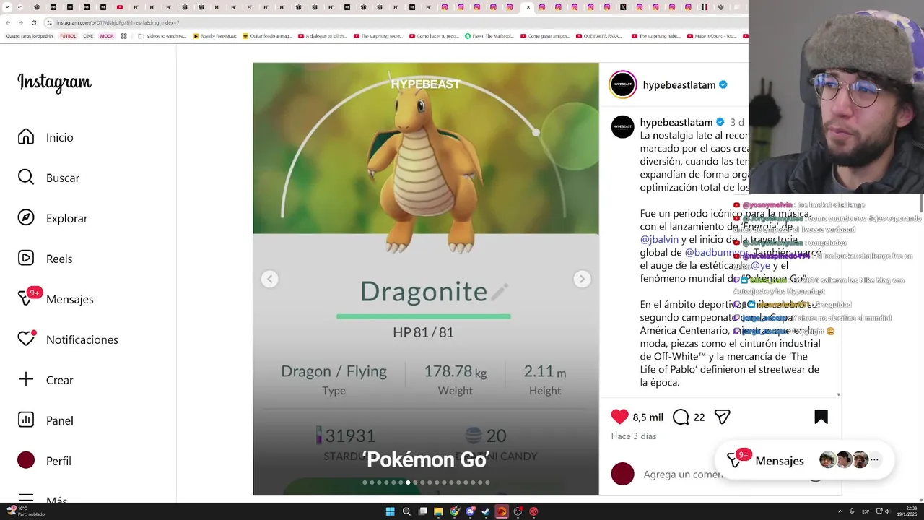This screenshot has width=924, height=520.
Task: Open the @jbalvin mention link
Action: coord(659,239)
